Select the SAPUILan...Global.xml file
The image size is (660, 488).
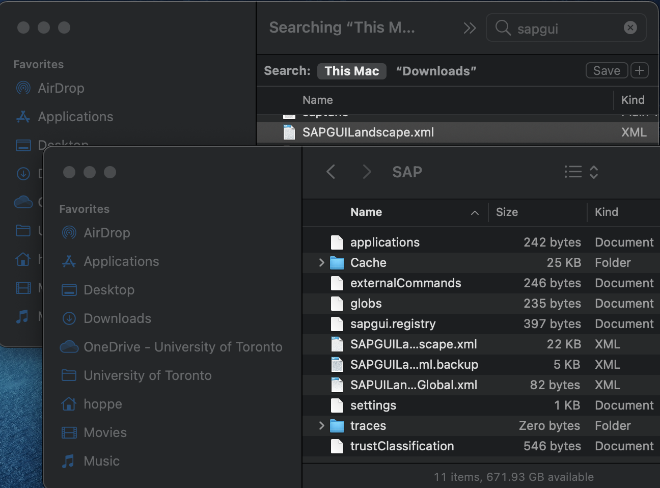(x=481, y=385)
